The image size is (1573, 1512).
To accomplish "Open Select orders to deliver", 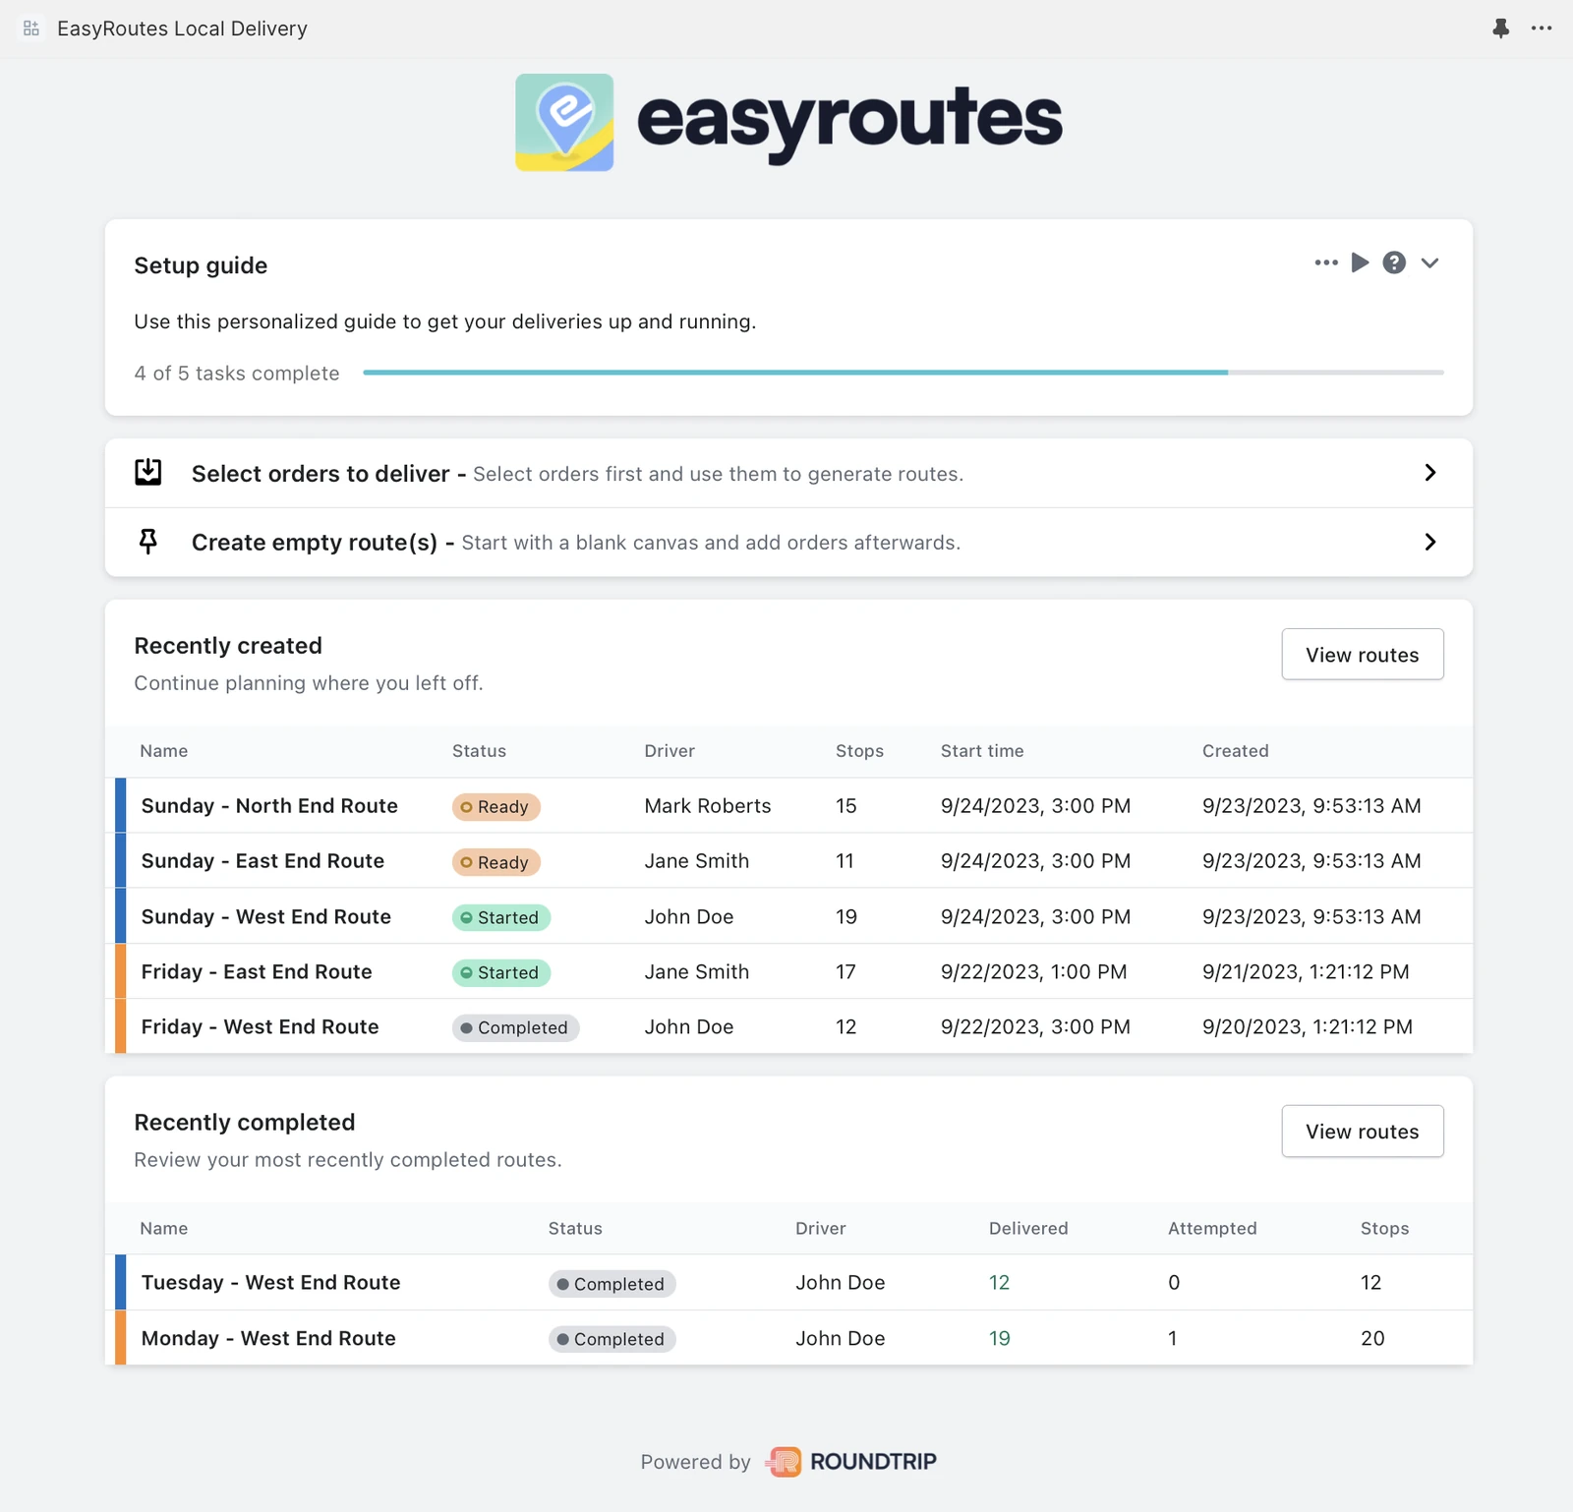I will coord(788,473).
